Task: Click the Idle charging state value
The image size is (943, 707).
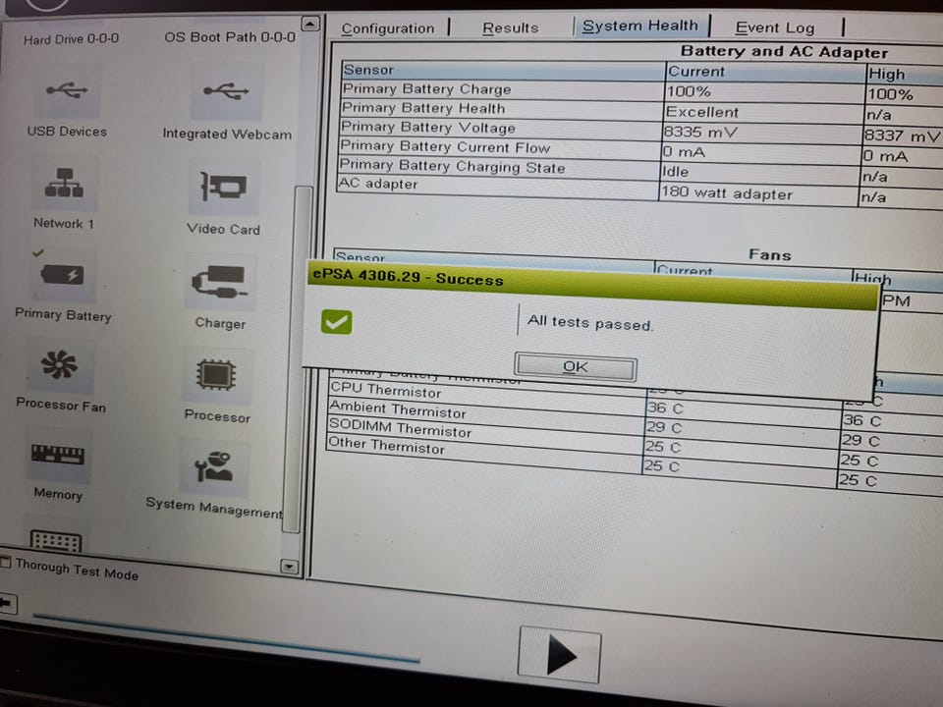Action: tap(675, 171)
